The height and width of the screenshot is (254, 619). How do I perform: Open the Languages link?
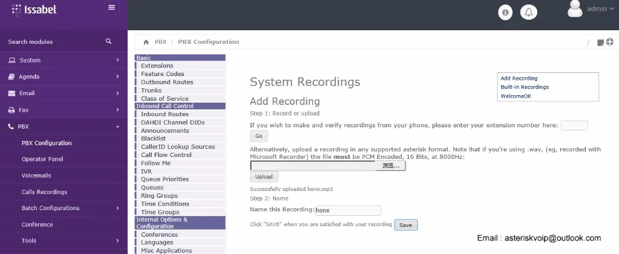[157, 242]
